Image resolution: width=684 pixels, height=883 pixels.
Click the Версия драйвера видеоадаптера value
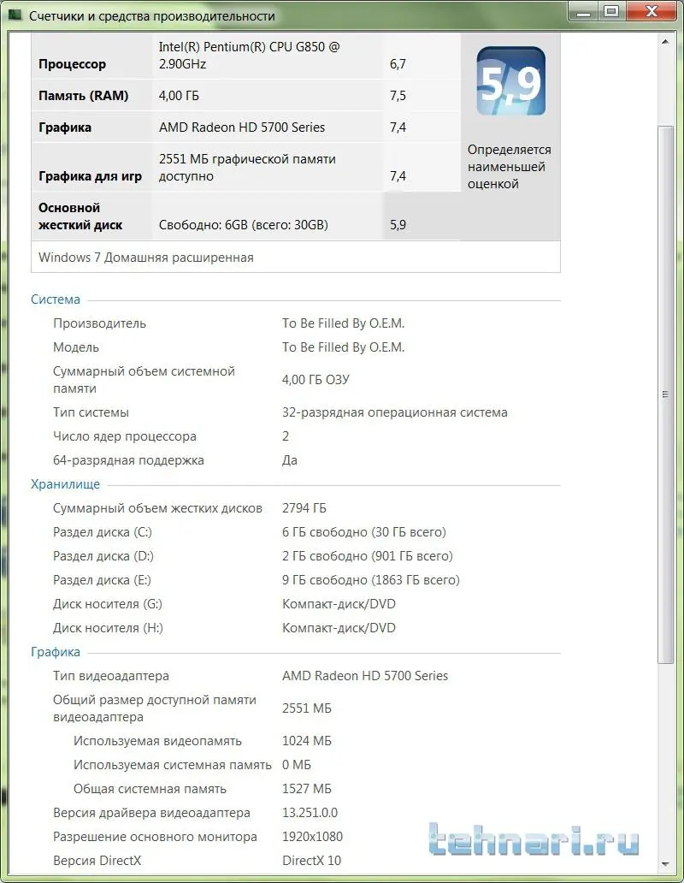(311, 813)
